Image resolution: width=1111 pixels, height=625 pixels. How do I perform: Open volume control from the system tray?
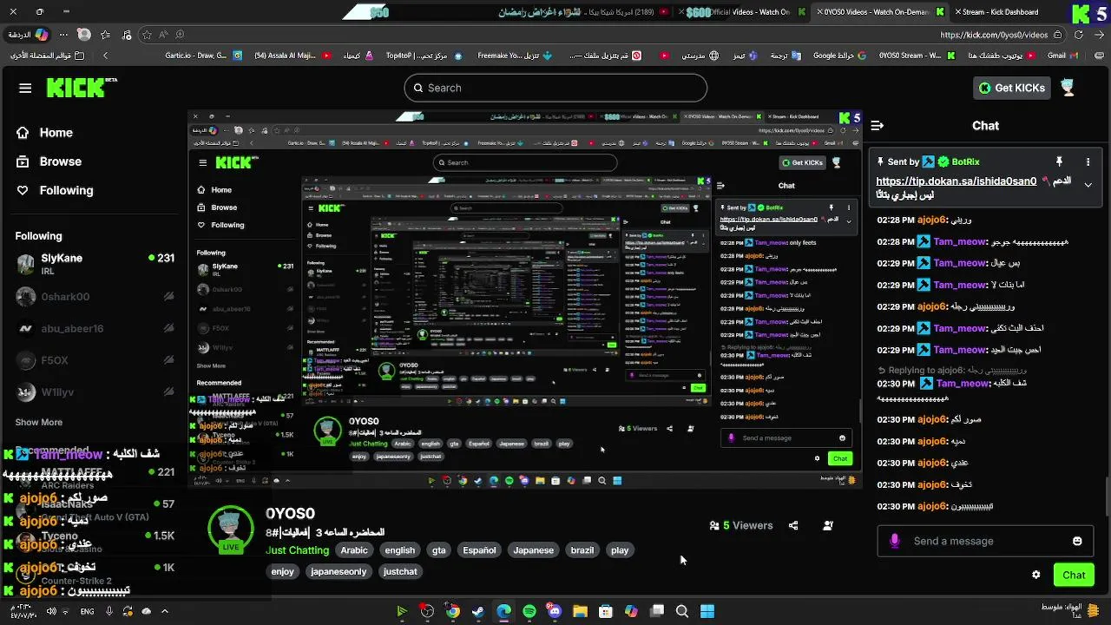click(51, 611)
